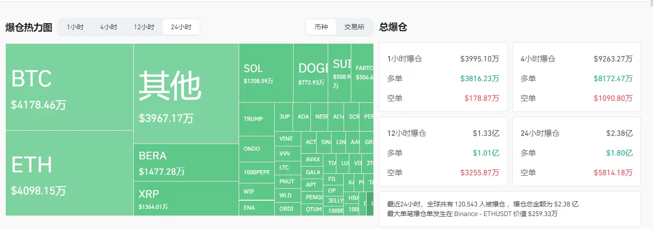Select the DOGE heatmap tile
This screenshot has width=653, height=229.
[311, 73]
